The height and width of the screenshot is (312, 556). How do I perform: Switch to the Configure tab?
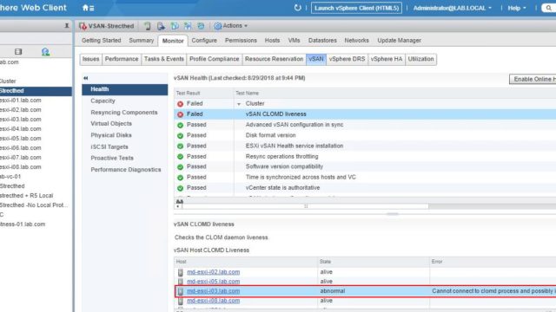pyautogui.click(x=204, y=41)
